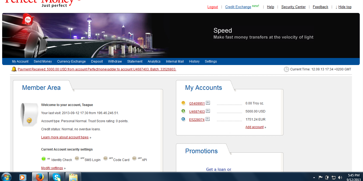Click the Get a loan or promotion link
This screenshot has width=363, height=181.
click(x=219, y=169)
